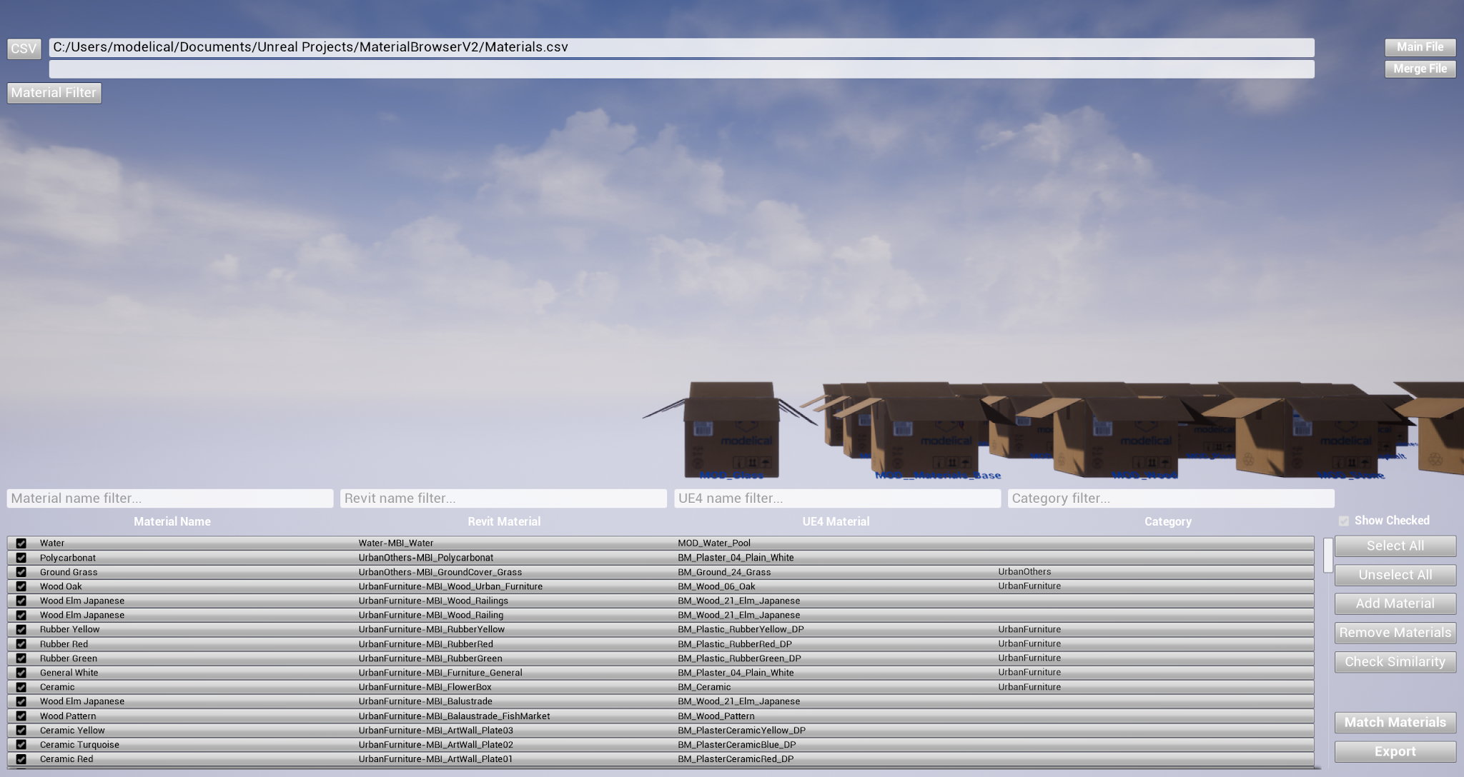The width and height of the screenshot is (1464, 777).
Task: Click the Add Material button
Action: tap(1395, 603)
